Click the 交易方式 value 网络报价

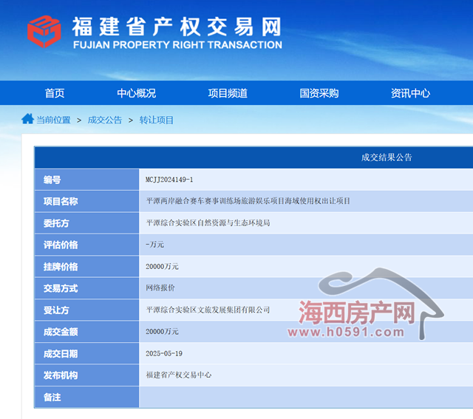pos(161,287)
